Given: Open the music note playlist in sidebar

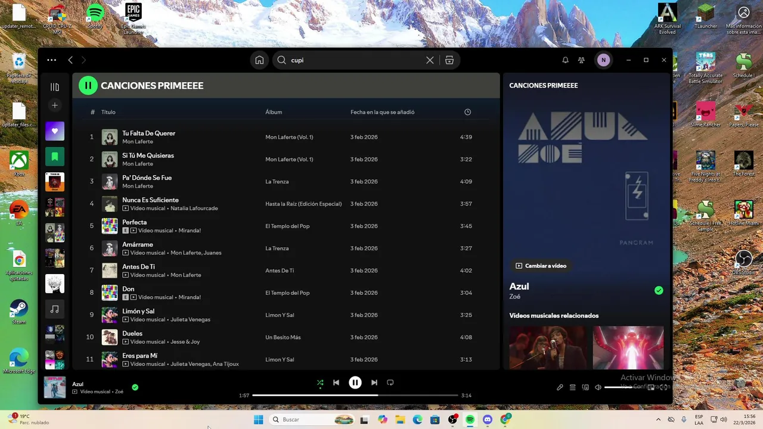Looking at the screenshot, I should tap(55, 309).
